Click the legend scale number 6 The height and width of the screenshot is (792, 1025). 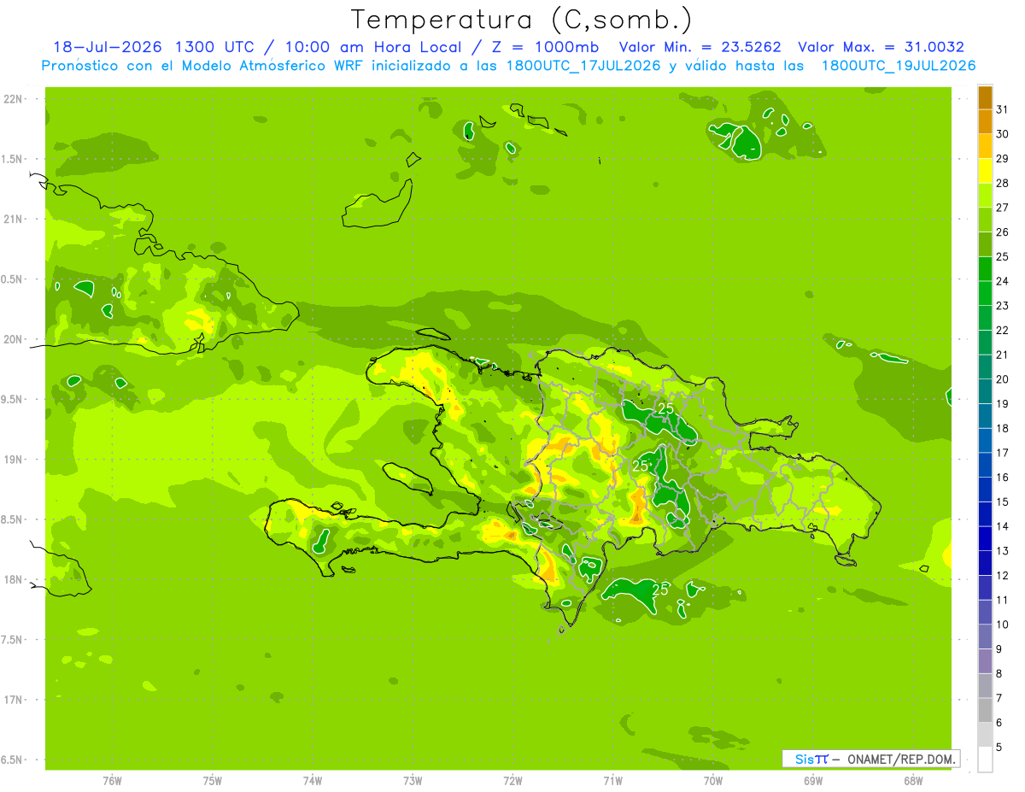(x=999, y=723)
